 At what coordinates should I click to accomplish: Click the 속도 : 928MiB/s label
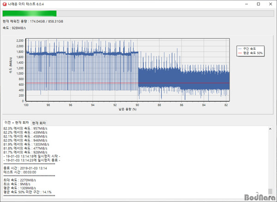pyautogui.click(x=16, y=28)
